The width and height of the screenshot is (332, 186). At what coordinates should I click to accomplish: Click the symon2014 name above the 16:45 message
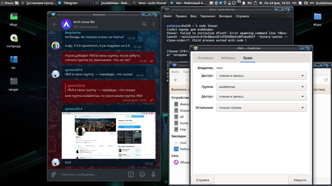(x=73, y=70)
